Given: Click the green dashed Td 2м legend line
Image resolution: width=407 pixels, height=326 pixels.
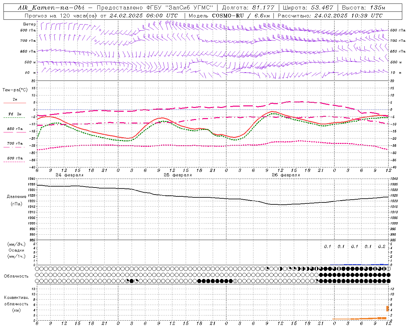Looking at the screenshot, I should [14, 118].
